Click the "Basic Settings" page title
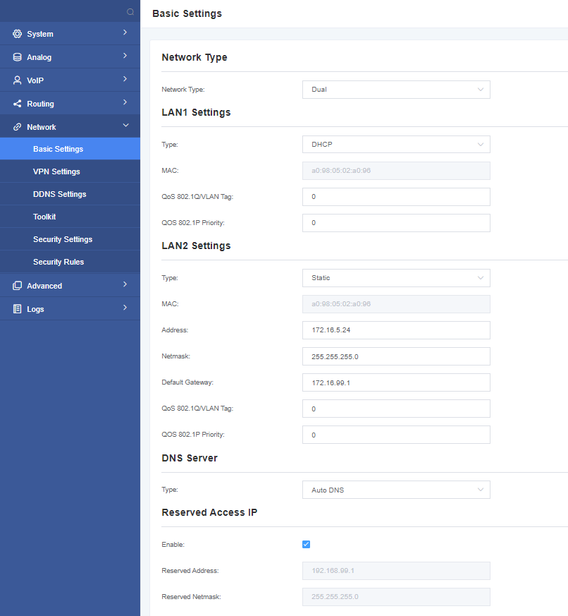Screen dimensions: 568x616 [187, 13]
